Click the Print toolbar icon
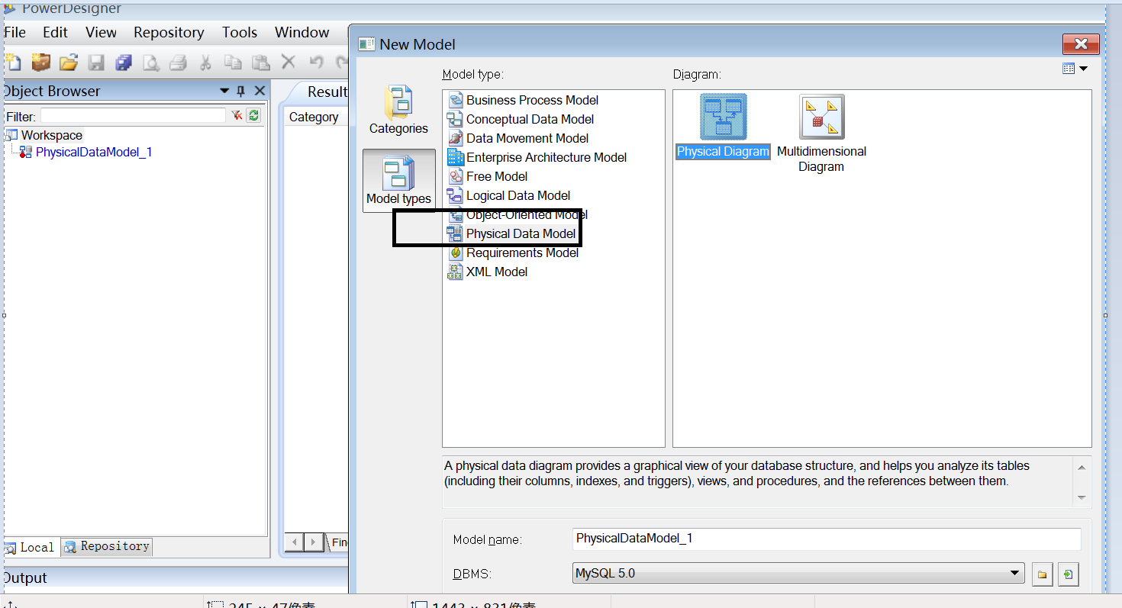Screen dimensions: 1122x608 pos(178,63)
